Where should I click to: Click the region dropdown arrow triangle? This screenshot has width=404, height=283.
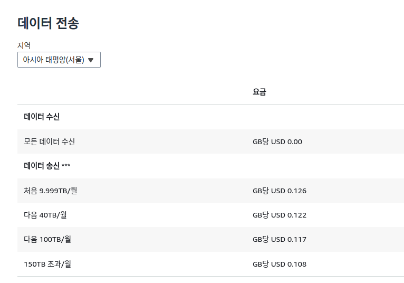91,60
